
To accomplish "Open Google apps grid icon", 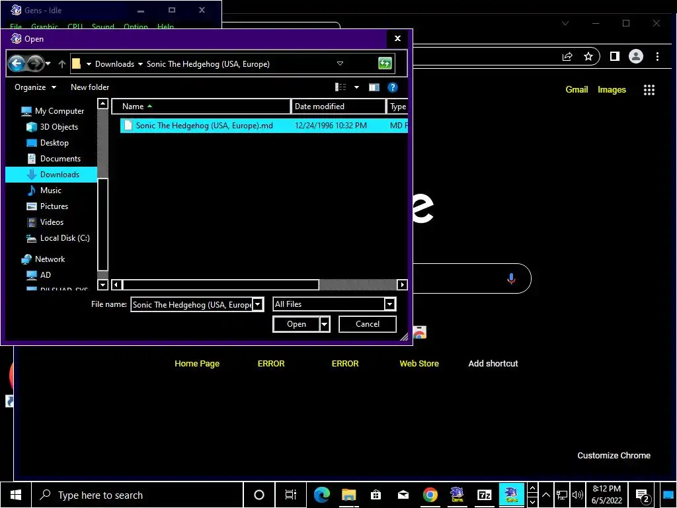I will 649,89.
